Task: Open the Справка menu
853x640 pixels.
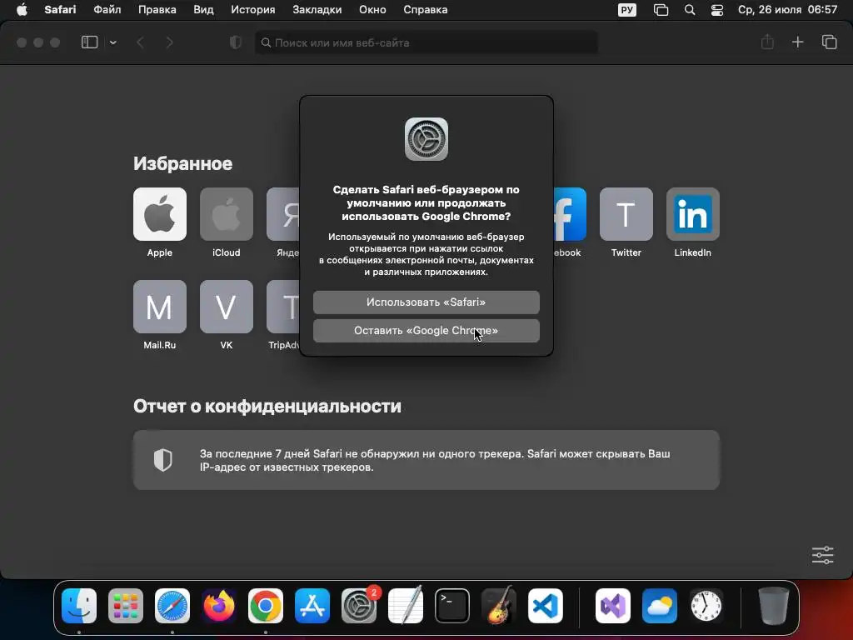Action: click(x=426, y=10)
